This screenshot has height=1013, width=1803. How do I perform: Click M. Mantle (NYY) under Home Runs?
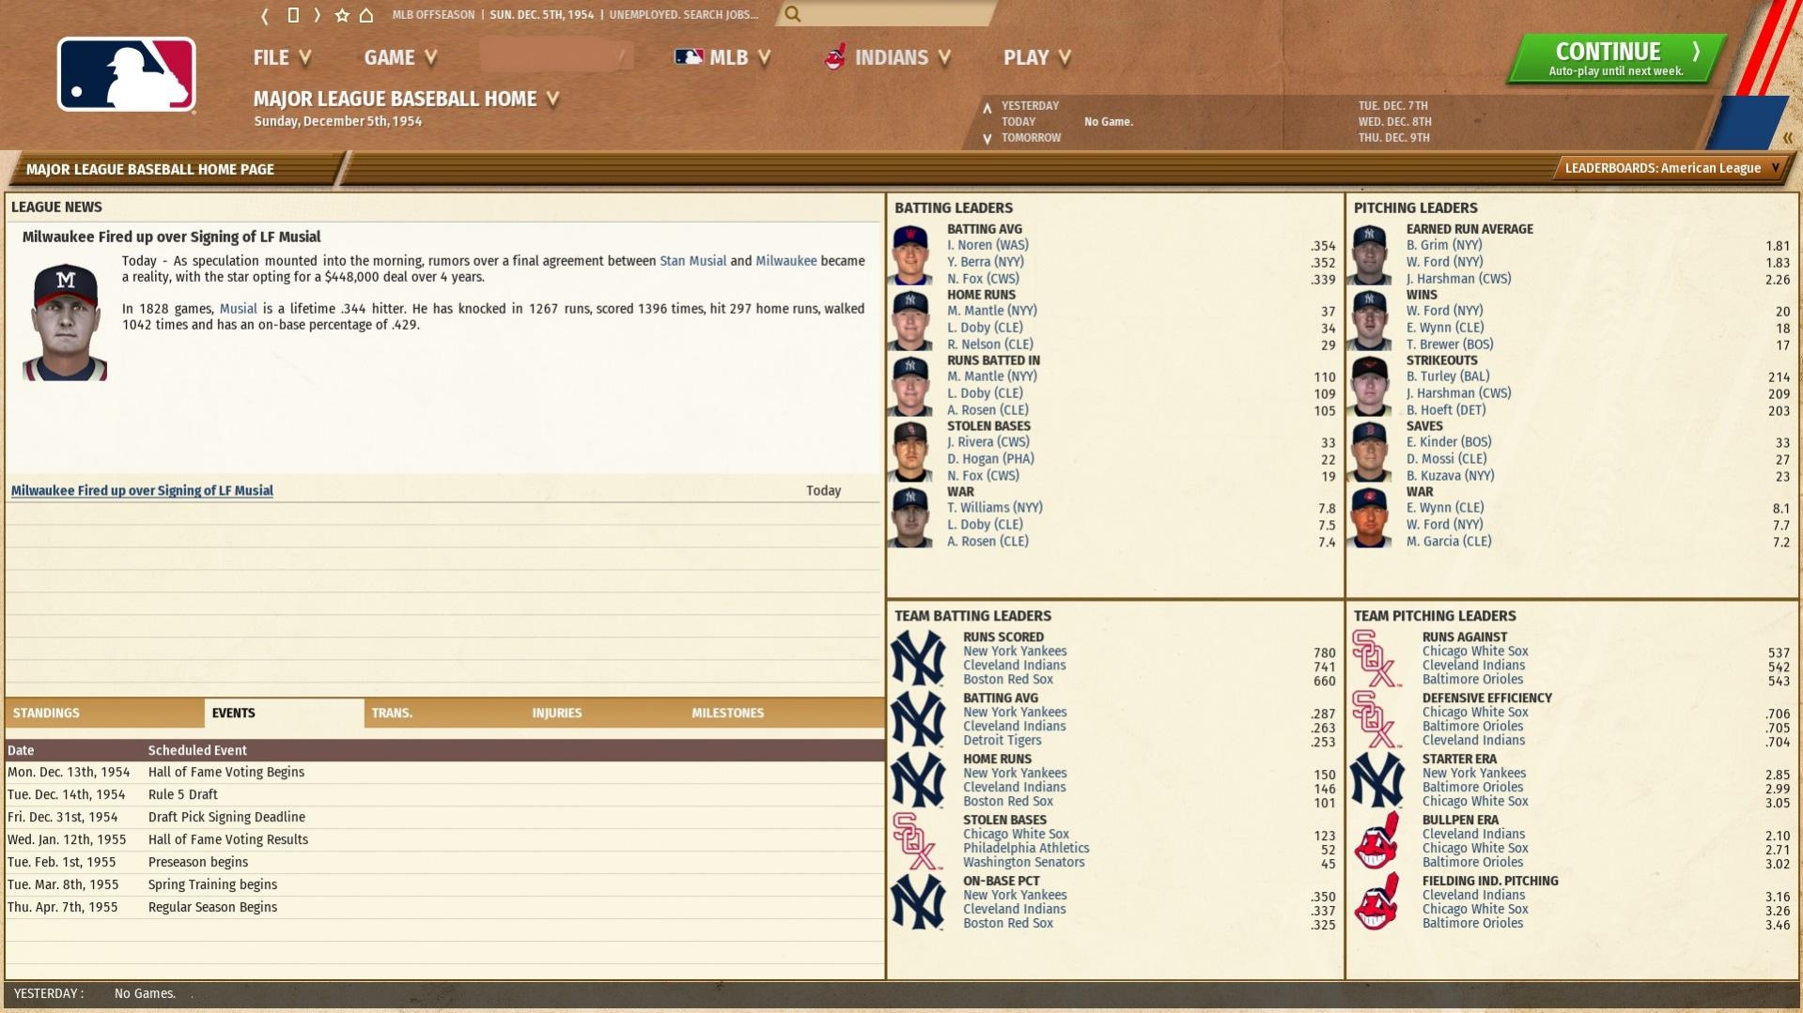click(x=992, y=311)
